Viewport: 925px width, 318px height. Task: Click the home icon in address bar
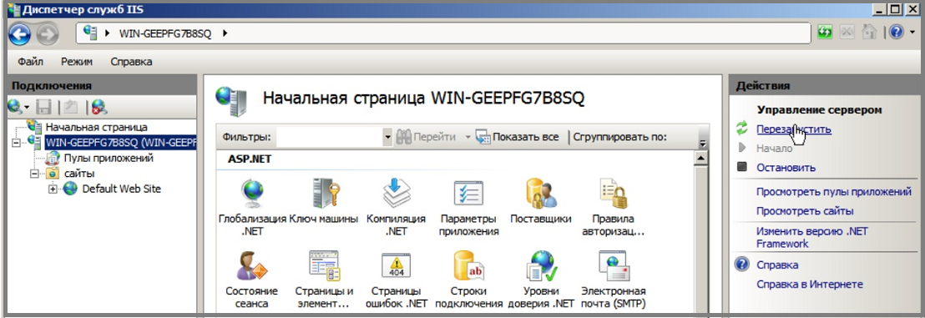pyautogui.click(x=870, y=33)
